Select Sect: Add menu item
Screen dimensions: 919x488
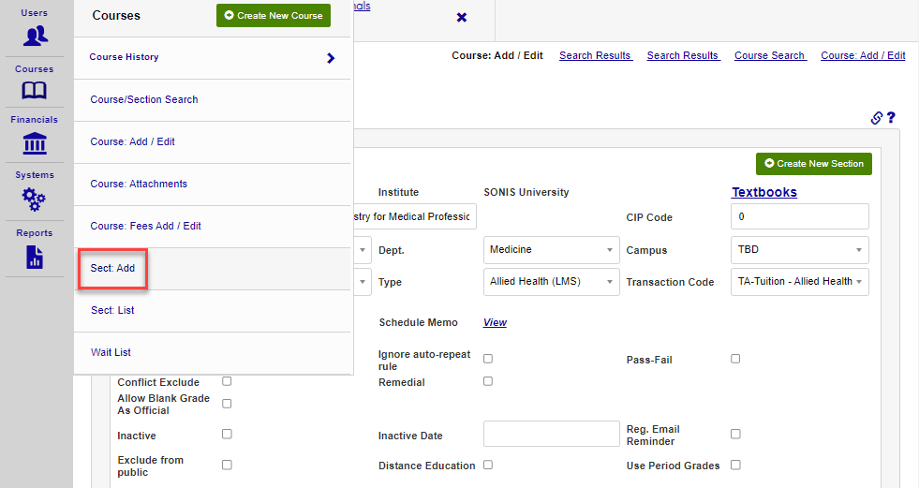click(x=112, y=269)
